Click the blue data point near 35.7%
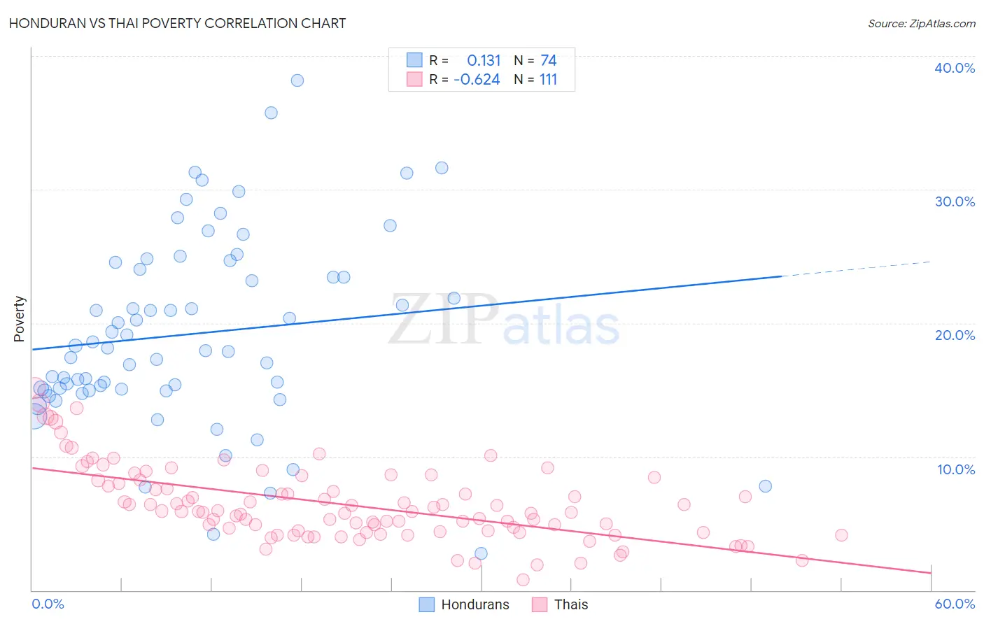The width and height of the screenshot is (984, 624). coord(271,113)
